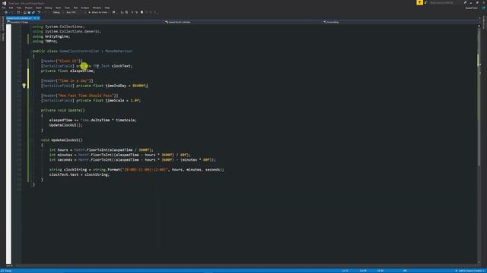Click the 'int hours' line
487x273 pixels.
coord(101,150)
